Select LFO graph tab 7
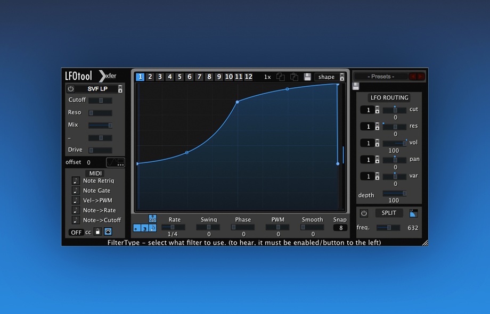490x314 pixels. point(199,77)
